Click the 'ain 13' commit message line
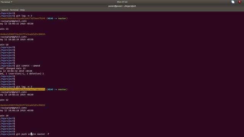 click(x=4, y=29)
